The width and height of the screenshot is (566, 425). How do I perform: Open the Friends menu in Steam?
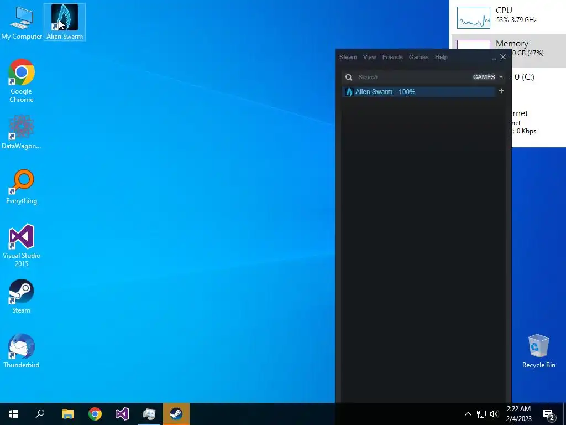click(x=392, y=57)
